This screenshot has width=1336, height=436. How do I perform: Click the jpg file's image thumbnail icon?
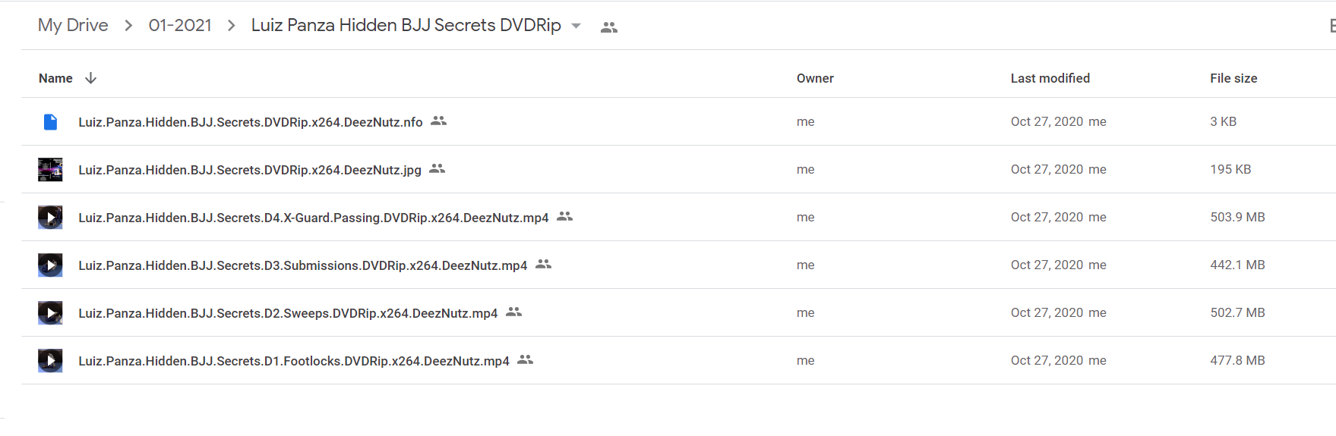50,169
